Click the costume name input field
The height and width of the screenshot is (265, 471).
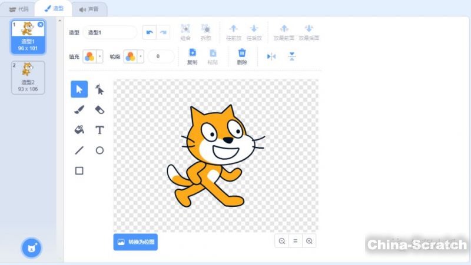(x=111, y=32)
